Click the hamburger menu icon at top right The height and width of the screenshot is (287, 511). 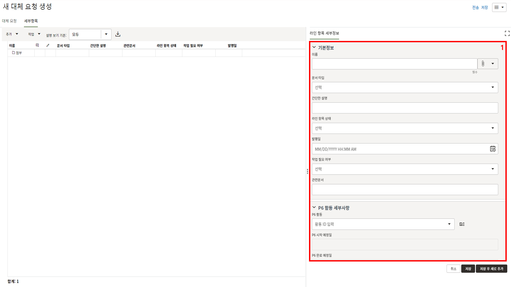click(x=499, y=7)
